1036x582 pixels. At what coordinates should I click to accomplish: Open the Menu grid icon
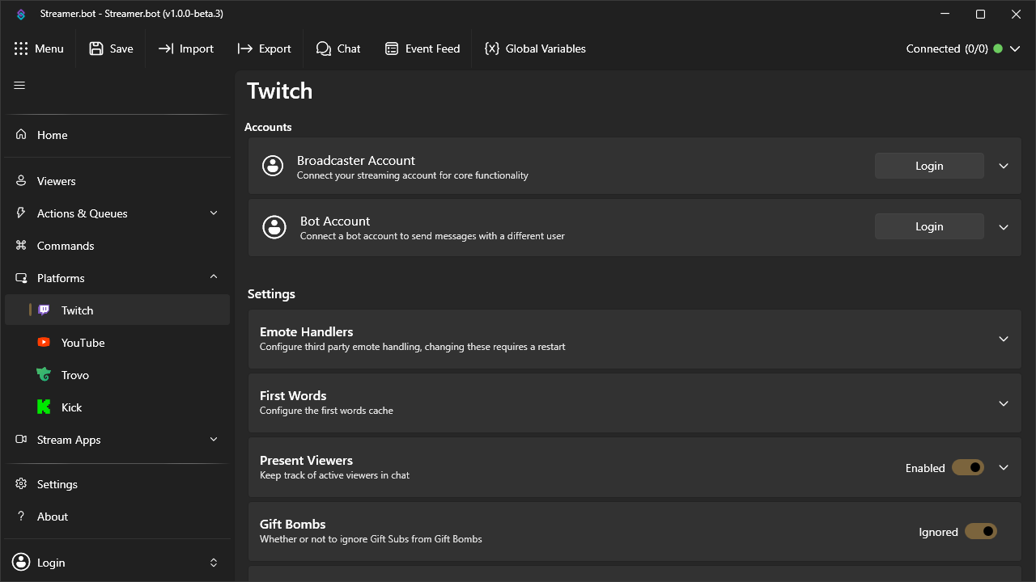[x=22, y=48]
